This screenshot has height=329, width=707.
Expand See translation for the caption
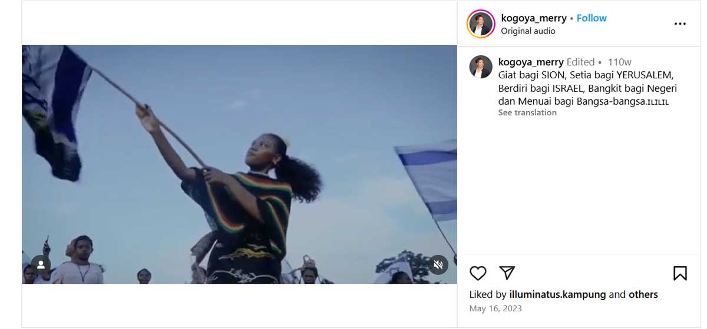[x=527, y=113]
